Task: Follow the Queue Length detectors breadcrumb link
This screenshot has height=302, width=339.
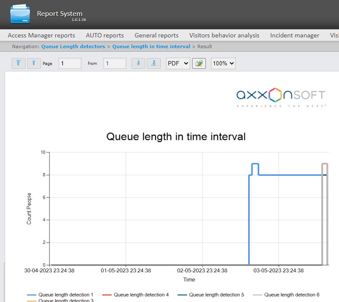Action: click(x=73, y=46)
